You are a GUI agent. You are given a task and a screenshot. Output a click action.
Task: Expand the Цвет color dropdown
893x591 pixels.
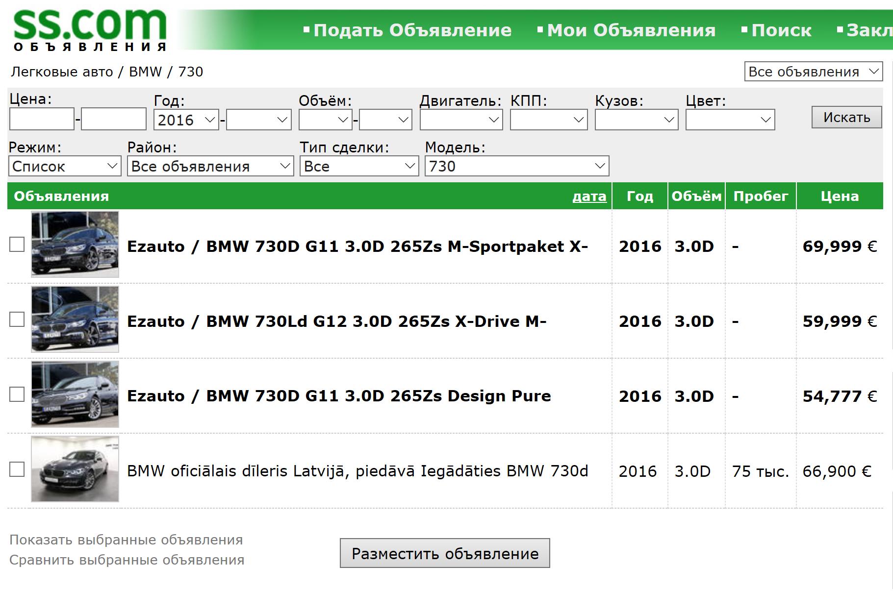[730, 120]
